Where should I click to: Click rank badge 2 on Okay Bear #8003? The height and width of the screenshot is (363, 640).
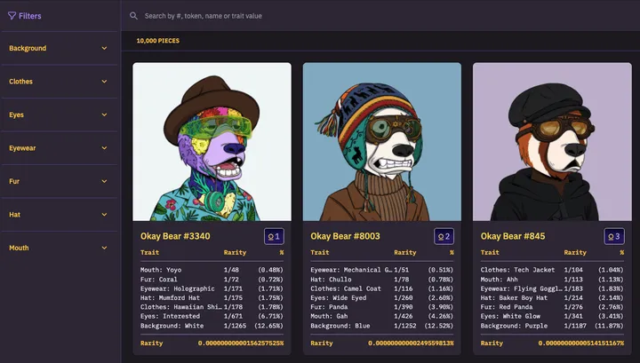coord(444,236)
